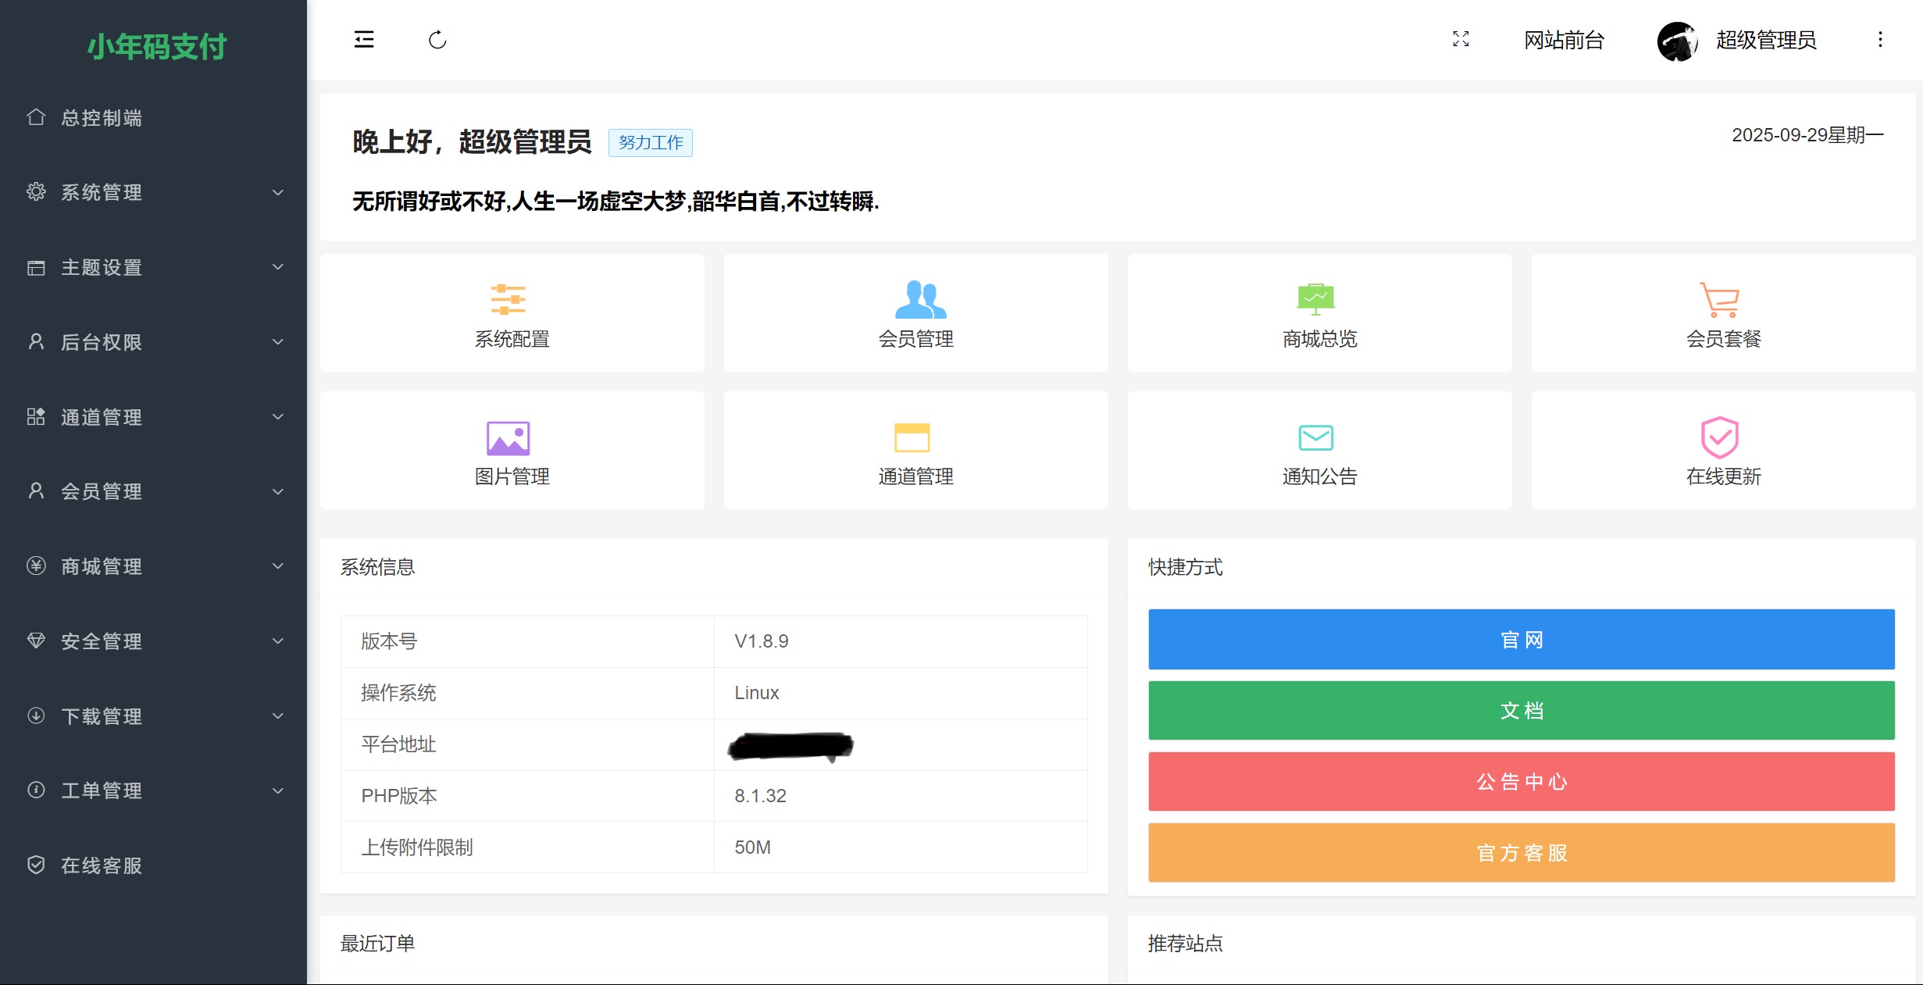Enter fullscreen with the expand icon
Screen dimensions: 1923x985
point(1461,40)
